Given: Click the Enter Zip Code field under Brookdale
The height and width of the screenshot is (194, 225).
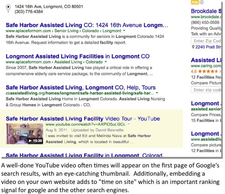Looking at the screenshot, I should 206,41.
